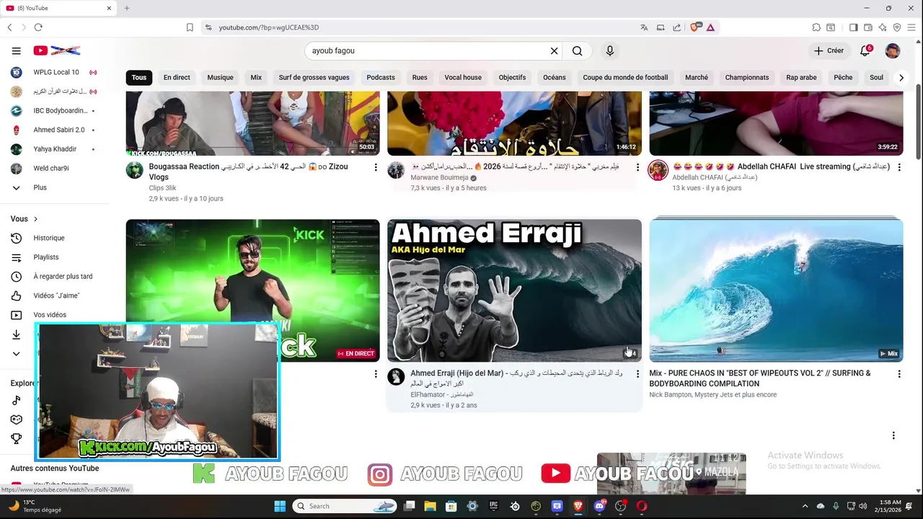This screenshot has width=923, height=519.
Task: Open Brave Rewards triangle icon
Action: coord(710,27)
